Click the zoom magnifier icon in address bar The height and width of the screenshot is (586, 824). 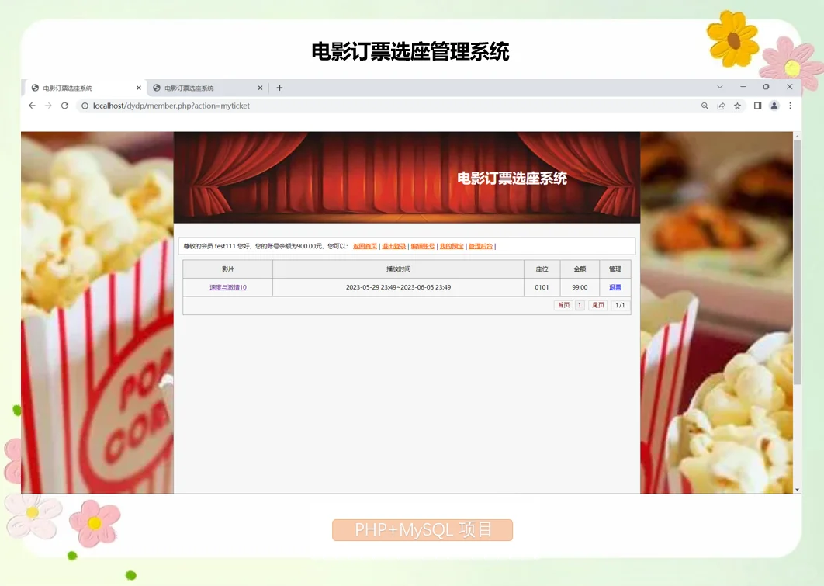705,106
